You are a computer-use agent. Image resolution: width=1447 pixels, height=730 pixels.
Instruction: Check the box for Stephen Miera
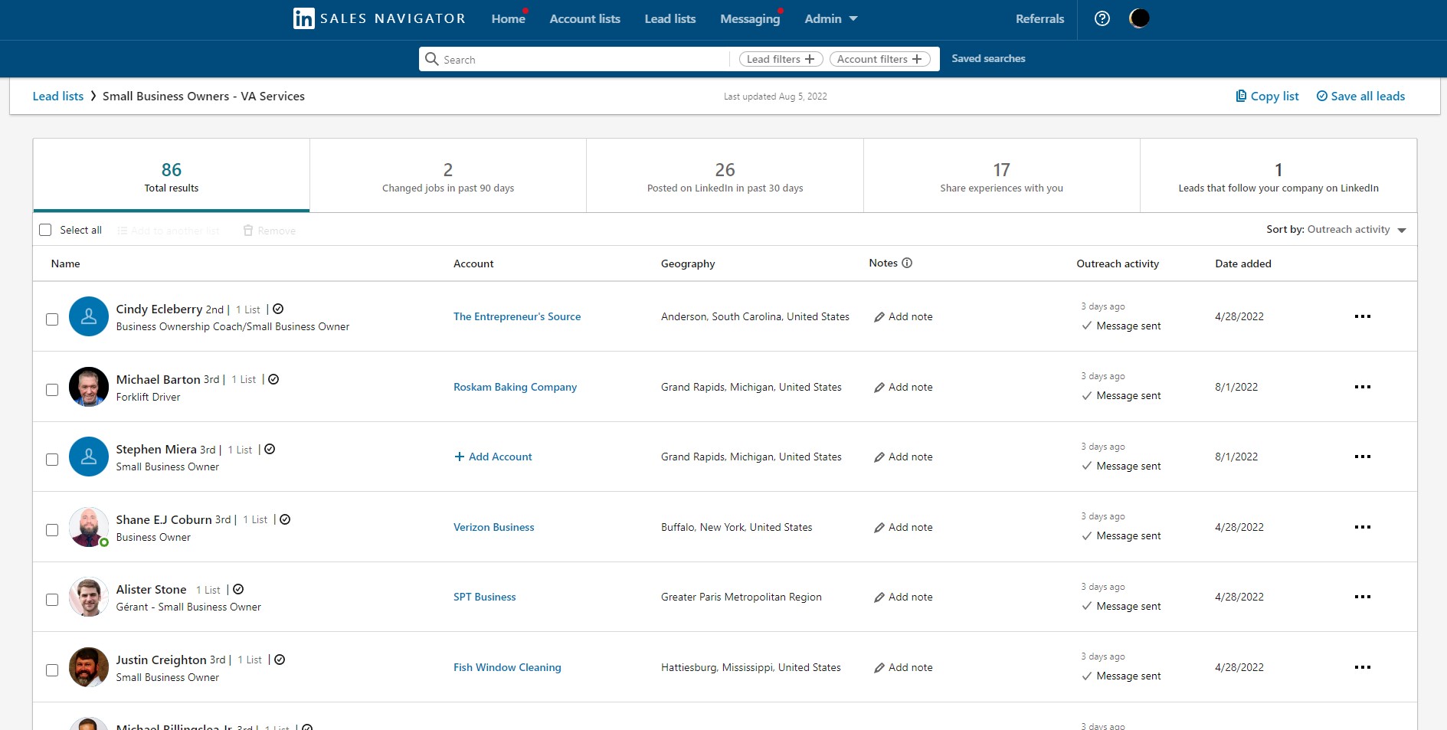pyautogui.click(x=52, y=460)
